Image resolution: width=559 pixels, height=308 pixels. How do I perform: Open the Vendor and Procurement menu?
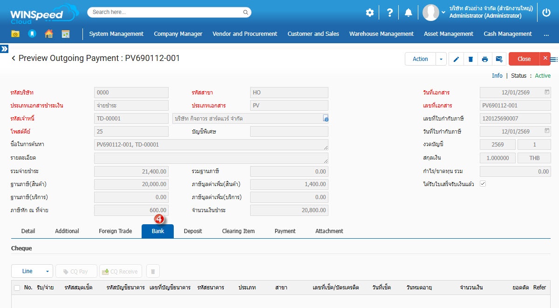(x=245, y=34)
